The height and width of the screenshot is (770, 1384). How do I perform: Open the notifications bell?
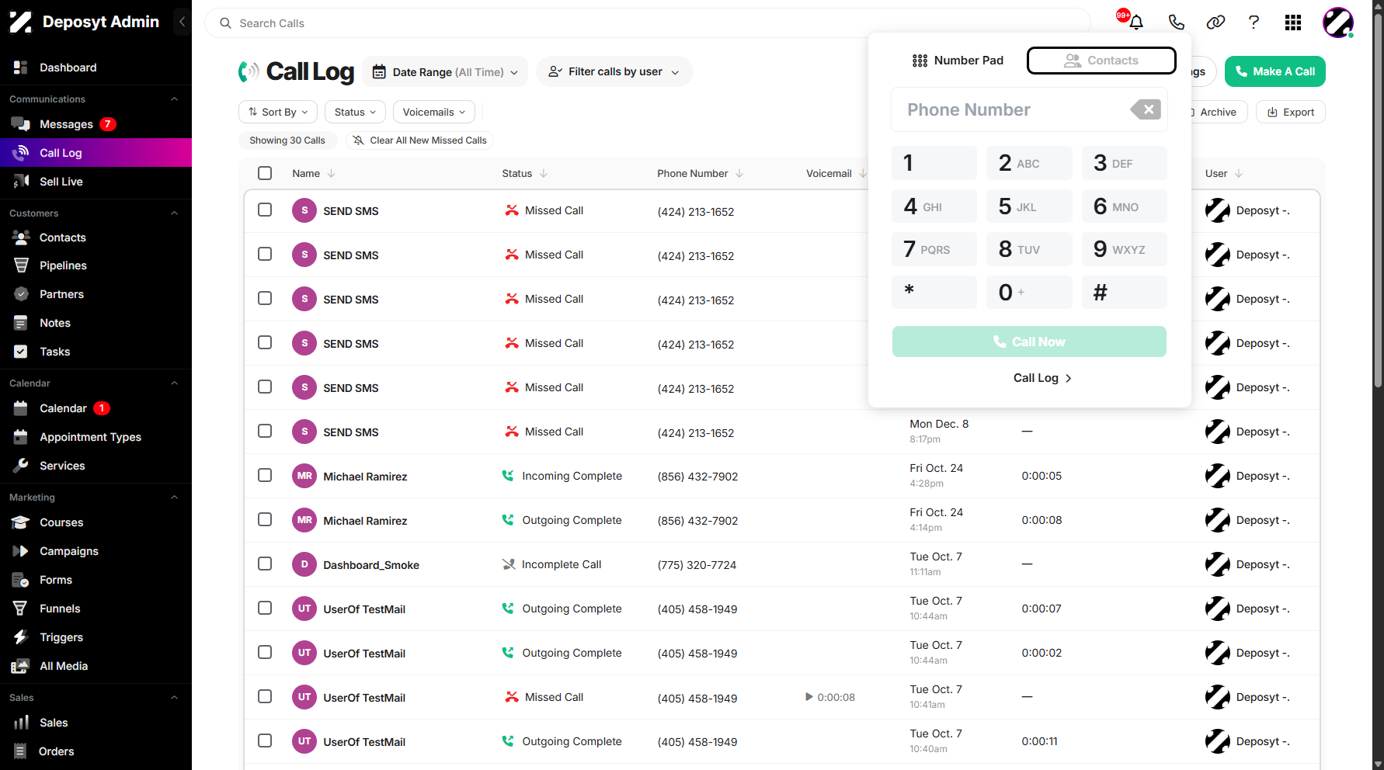pos(1135,23)
